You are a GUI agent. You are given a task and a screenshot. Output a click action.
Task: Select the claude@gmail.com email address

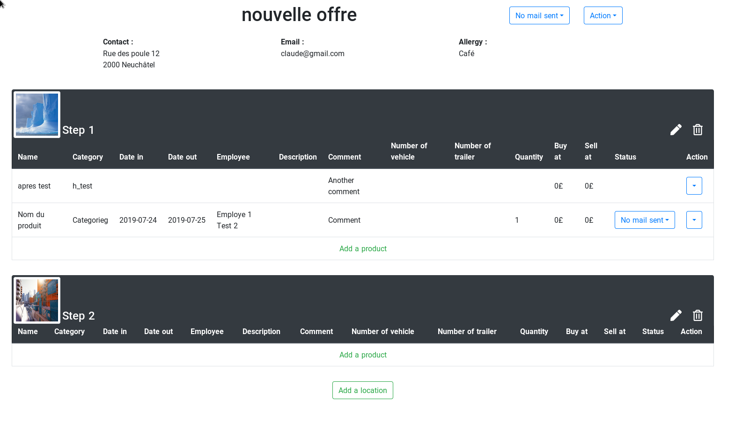[x=312, y=54]
